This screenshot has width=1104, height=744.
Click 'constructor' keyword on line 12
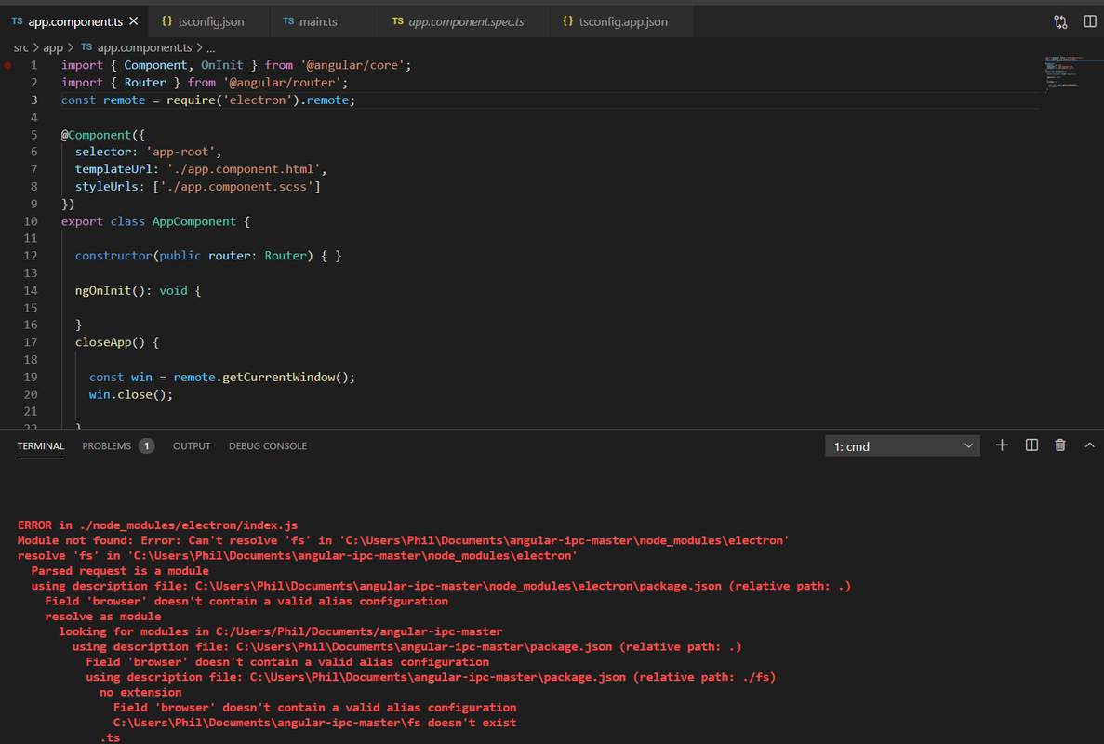pos(113,256)
